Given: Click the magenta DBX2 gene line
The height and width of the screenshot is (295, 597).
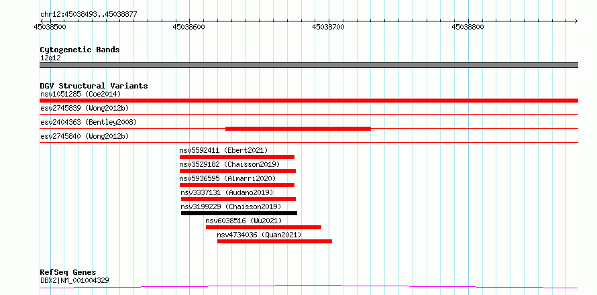Looking at the screenshot, I should pos(309,286).
